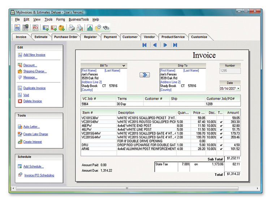Click the Duplicate Invoice link
The image size is (271, 204).
(34, 88)
